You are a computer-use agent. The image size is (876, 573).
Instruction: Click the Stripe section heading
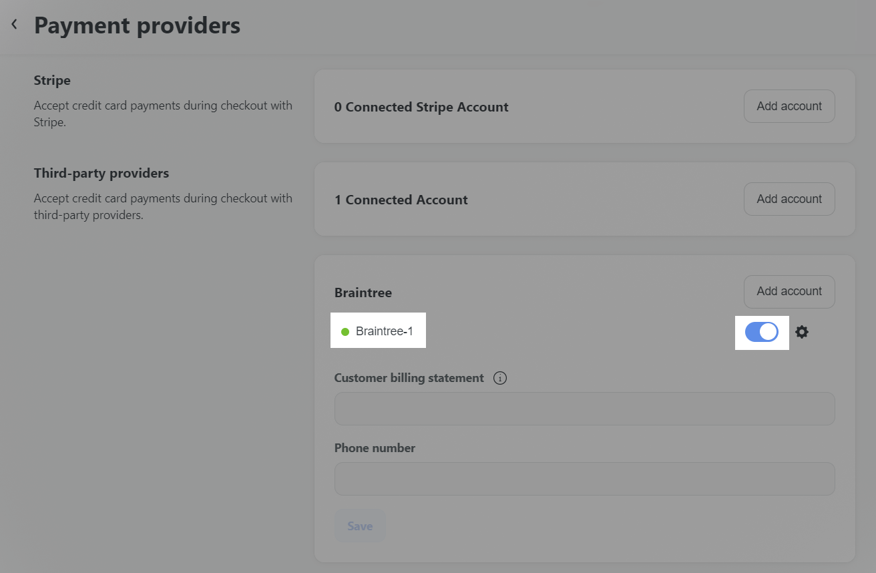[x=52, y=80]
